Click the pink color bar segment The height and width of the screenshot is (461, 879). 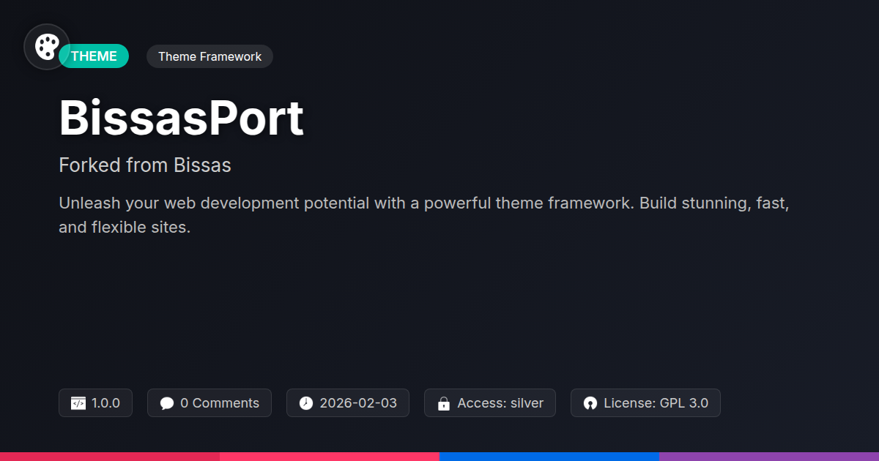click(x=330, y=457)
